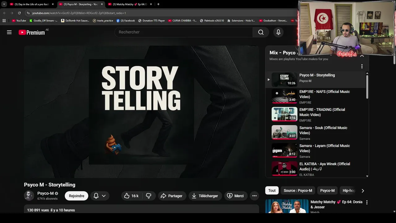
Task: Click the Storytelling video player
Action: pos(141,112)
